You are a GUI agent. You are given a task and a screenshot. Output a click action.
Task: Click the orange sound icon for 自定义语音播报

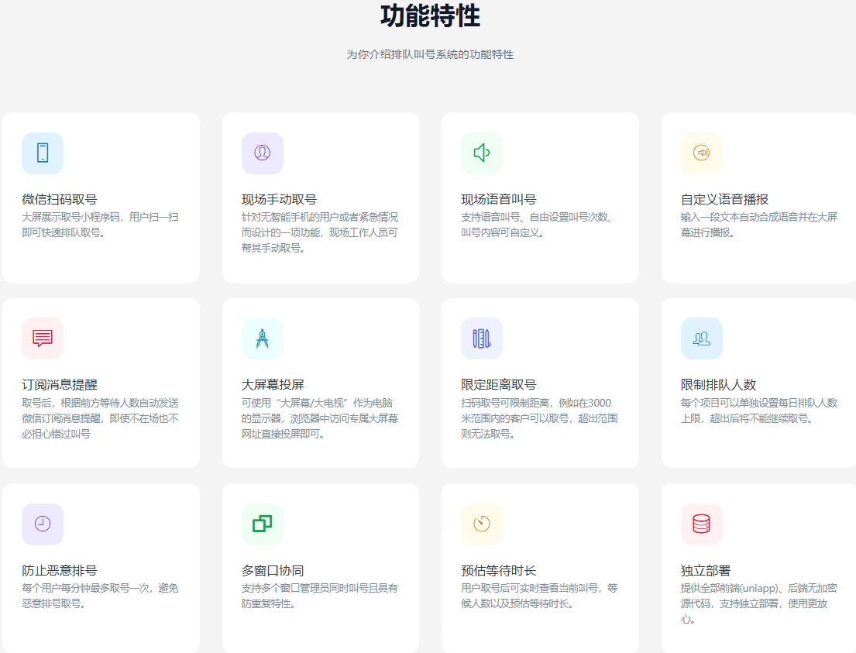pyautogui.click(x=702, y=153)
